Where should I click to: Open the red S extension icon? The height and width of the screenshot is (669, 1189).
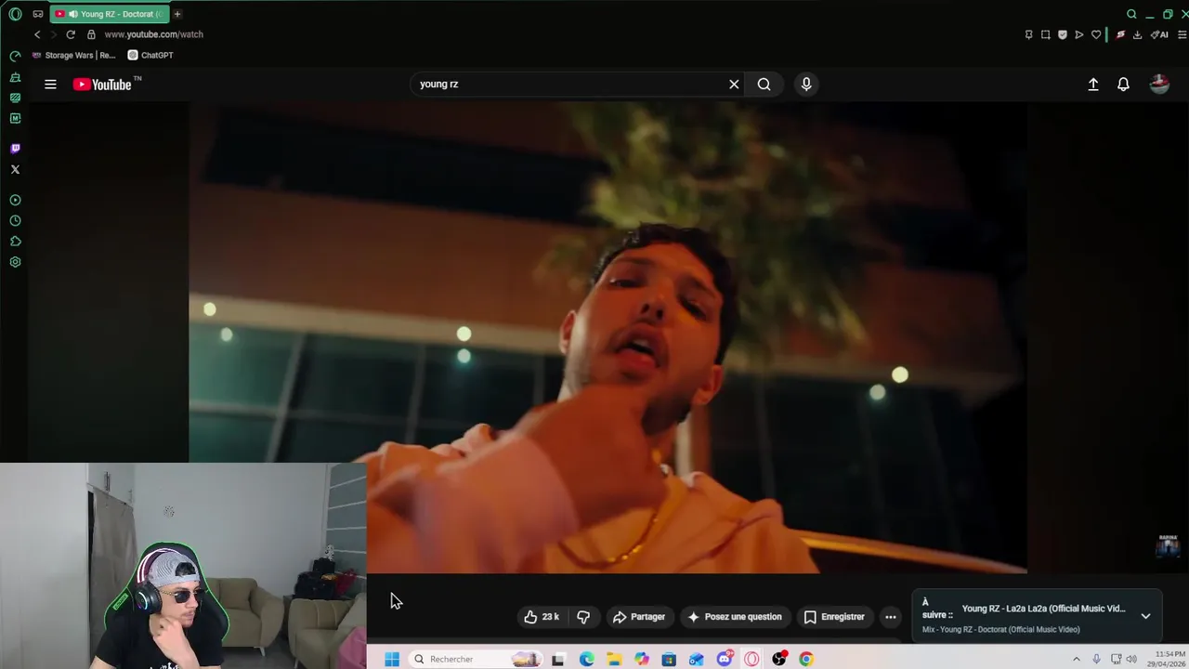(x=1120, y=34)
